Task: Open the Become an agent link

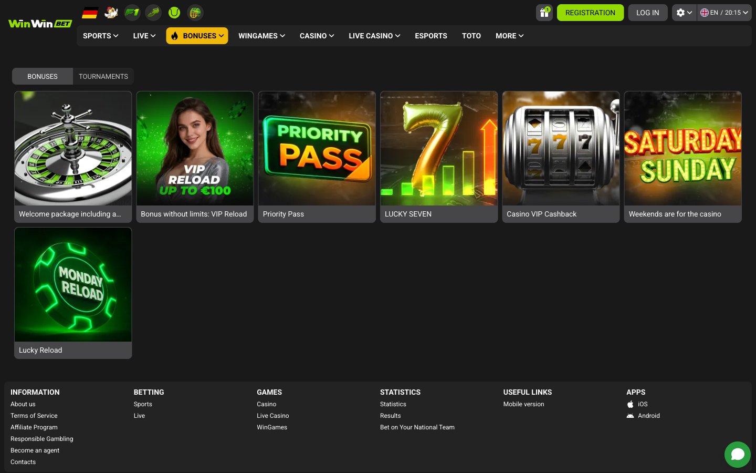Action: click(35, 450)
